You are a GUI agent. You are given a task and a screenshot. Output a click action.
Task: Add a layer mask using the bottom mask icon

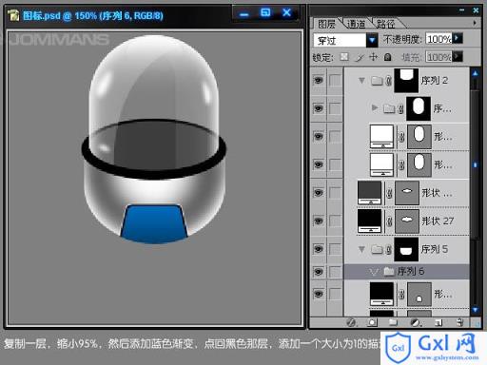point(372,322)
